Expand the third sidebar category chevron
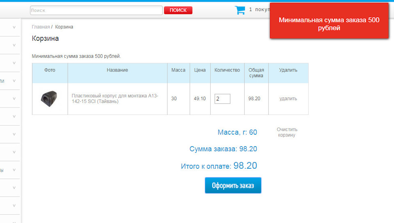Image resolution: width=394 pixels, height=223 pixels. (14, 63)
